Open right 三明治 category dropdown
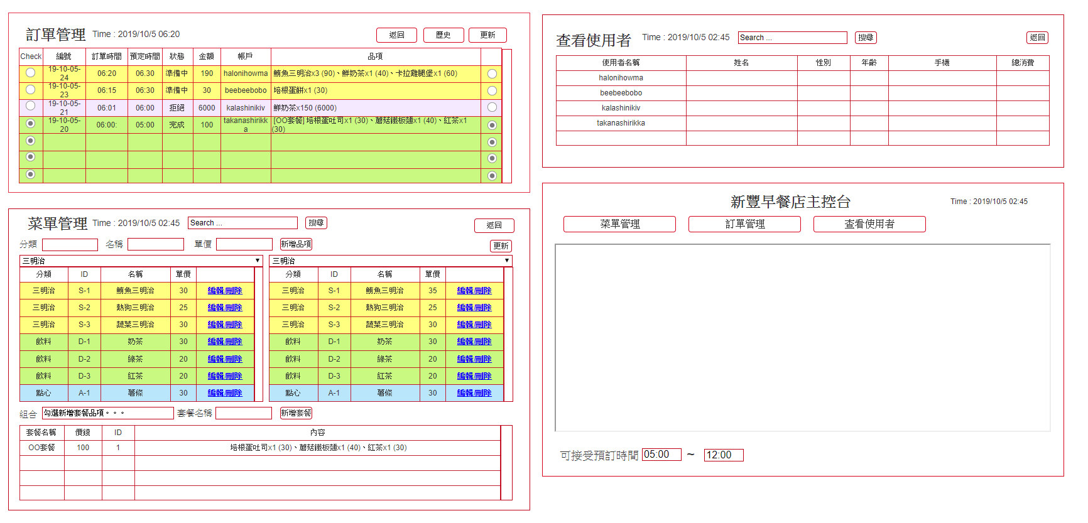 390,261
